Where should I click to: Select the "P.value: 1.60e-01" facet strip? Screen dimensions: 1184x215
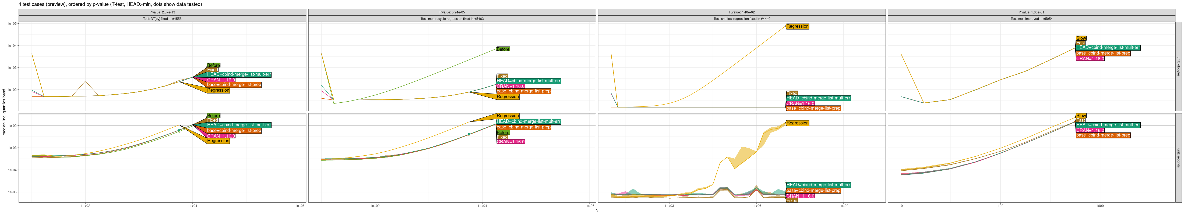point(1031,12)
